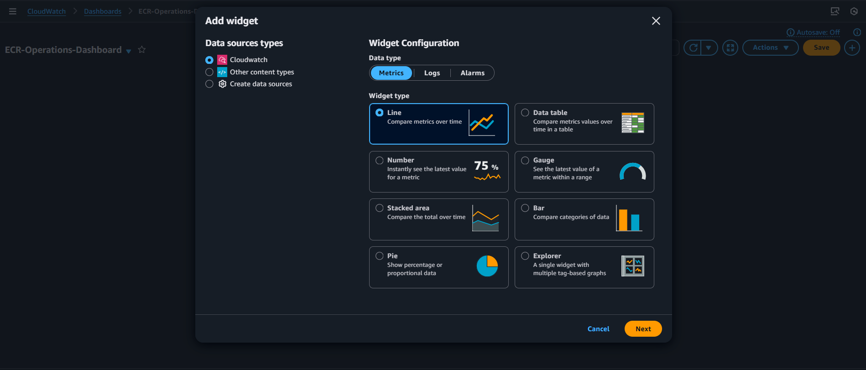Open the Actions dropdown
The image size is (866, 370).
770,47
